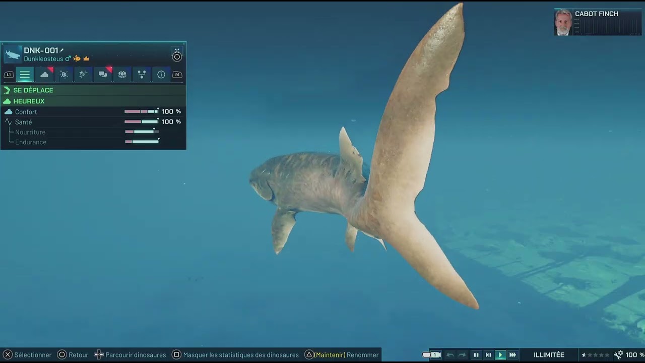Screen dimensions: 645x363
Task: Click the Confort label
Action: [26, 112]
